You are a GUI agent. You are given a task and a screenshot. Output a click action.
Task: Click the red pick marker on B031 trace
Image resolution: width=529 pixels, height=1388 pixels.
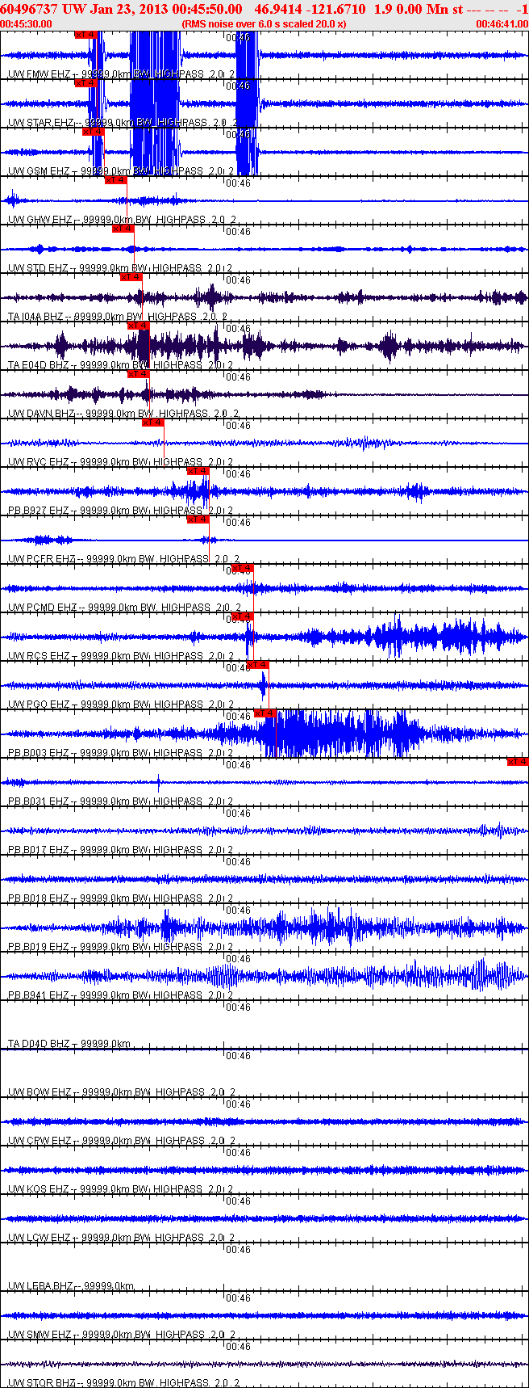(518, 761)
